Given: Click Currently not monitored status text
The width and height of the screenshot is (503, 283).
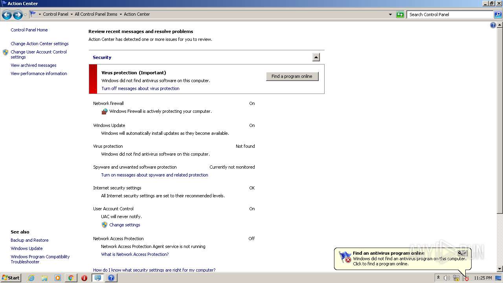Looking at the screenshot, I should pyautogui.click(x=232, y=167).
